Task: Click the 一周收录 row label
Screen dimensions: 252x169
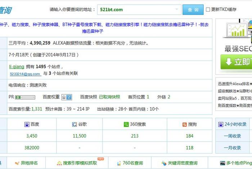Action: (x=233, y=136)
